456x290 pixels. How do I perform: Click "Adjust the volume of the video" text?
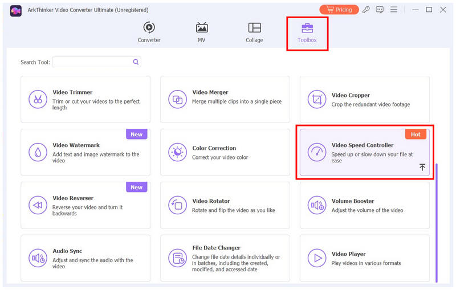click(367, 210)
